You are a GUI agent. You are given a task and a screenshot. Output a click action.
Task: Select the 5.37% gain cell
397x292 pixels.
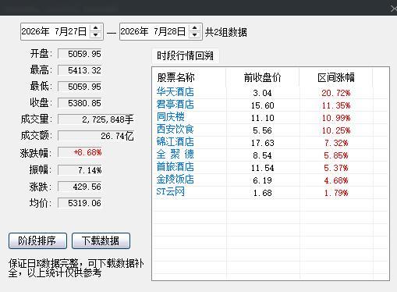click(x=336, y=168)
